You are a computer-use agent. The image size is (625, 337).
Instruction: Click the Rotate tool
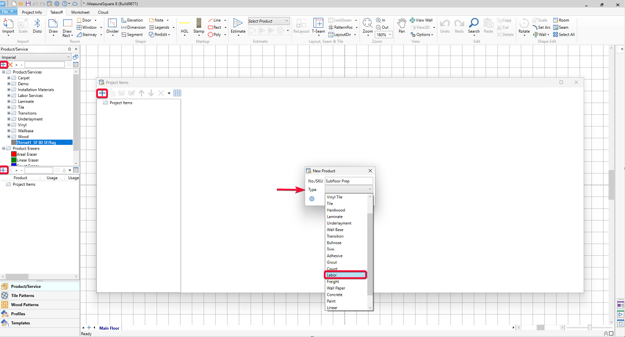[x=524, y=26]
